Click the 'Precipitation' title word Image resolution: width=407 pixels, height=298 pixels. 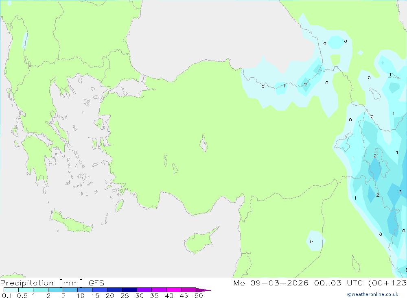(27, 283)
